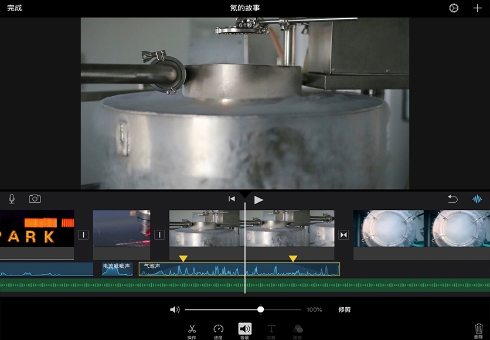Open the 速度 (Speed) speedometer tool
The image size is (490, 340).
218,330
